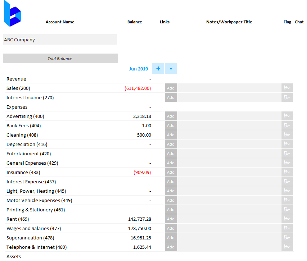Flag the Wages and Salaries row
Image resolution: width=307 pixels, height=261 pixels.
[x=287, y=228]
